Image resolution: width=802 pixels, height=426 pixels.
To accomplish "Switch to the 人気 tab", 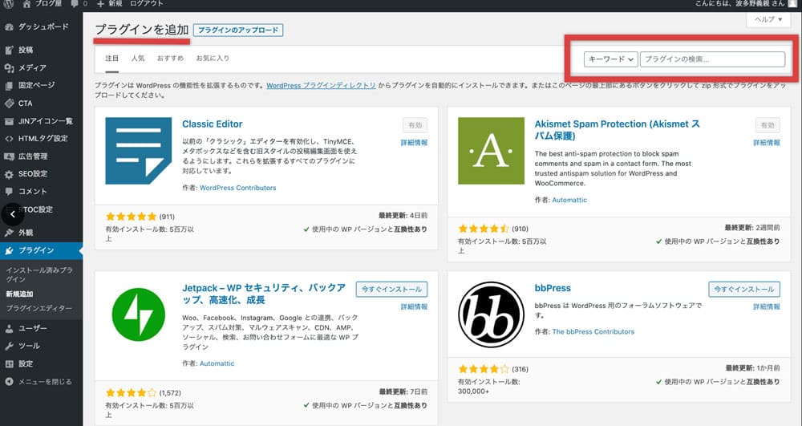I will [x=138, y=59].
